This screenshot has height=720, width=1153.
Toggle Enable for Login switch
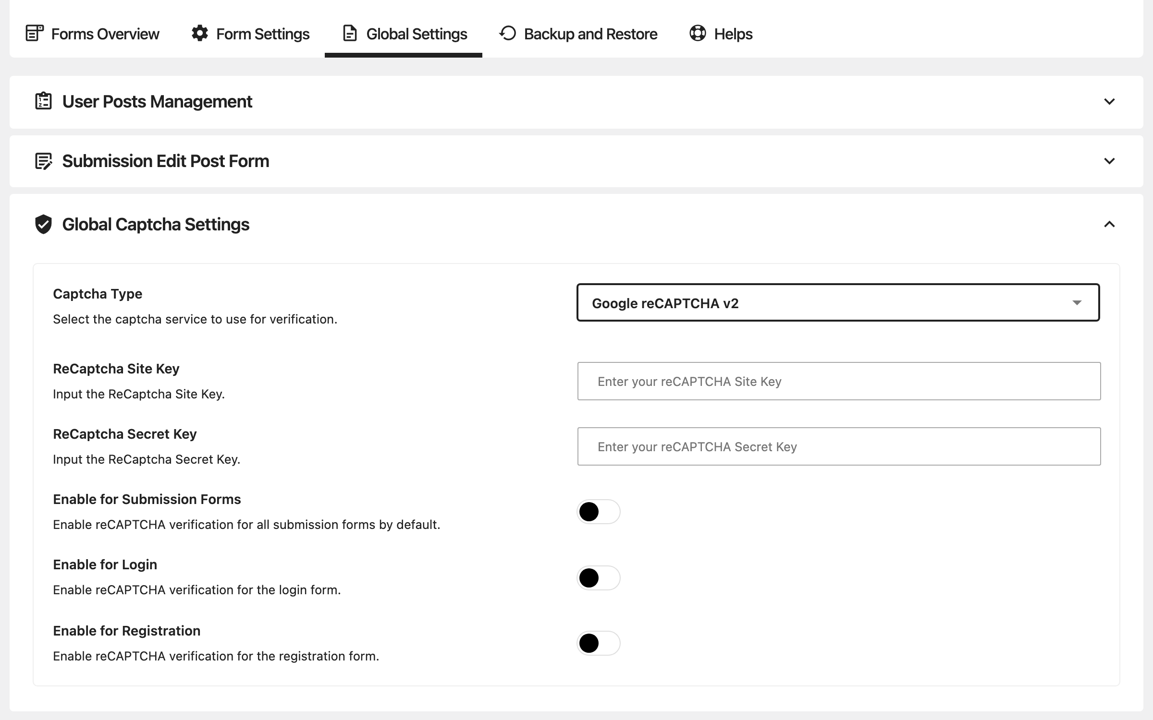599,578
